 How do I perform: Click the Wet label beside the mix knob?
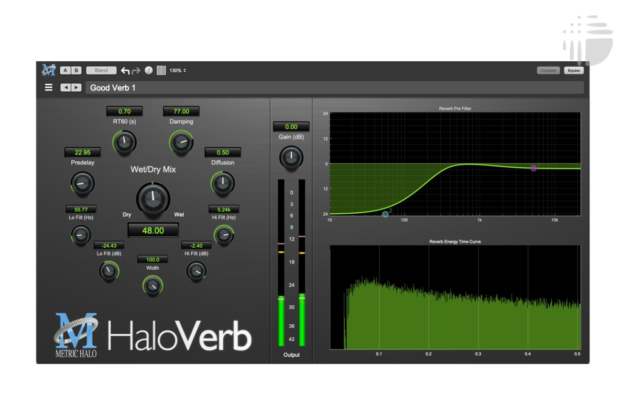pyautogui.click(x=179, y=215)
